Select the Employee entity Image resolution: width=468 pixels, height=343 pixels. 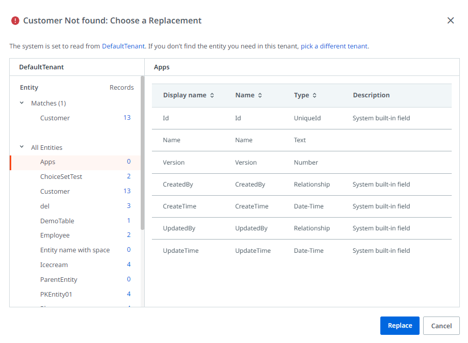pyautogui.click(x=55, y=235)
